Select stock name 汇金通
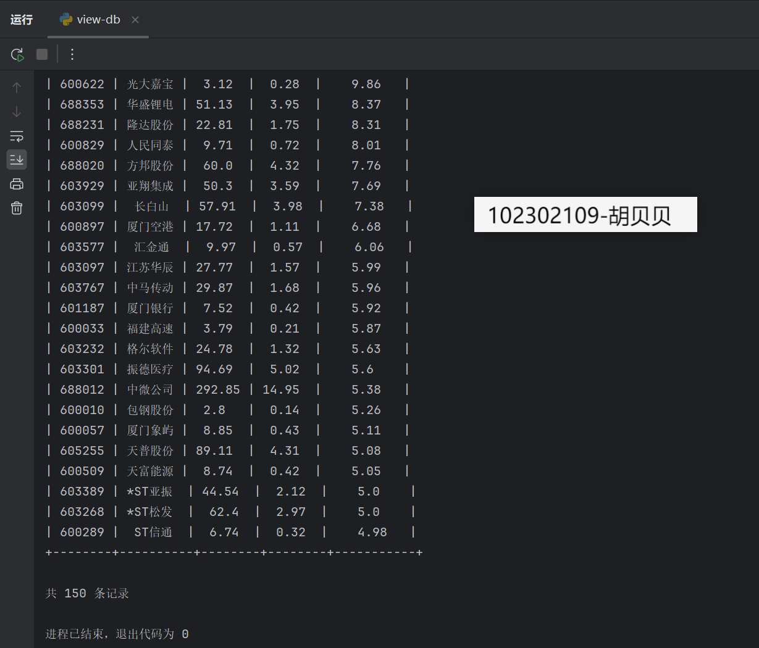 (x=152, y=247)
